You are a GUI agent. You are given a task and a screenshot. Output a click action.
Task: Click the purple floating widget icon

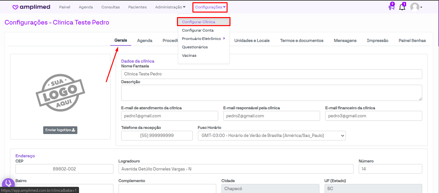tap(8, 184)
